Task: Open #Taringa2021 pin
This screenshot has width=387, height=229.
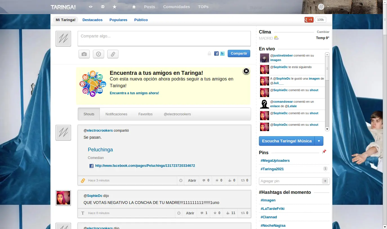Action: point(272,169)
